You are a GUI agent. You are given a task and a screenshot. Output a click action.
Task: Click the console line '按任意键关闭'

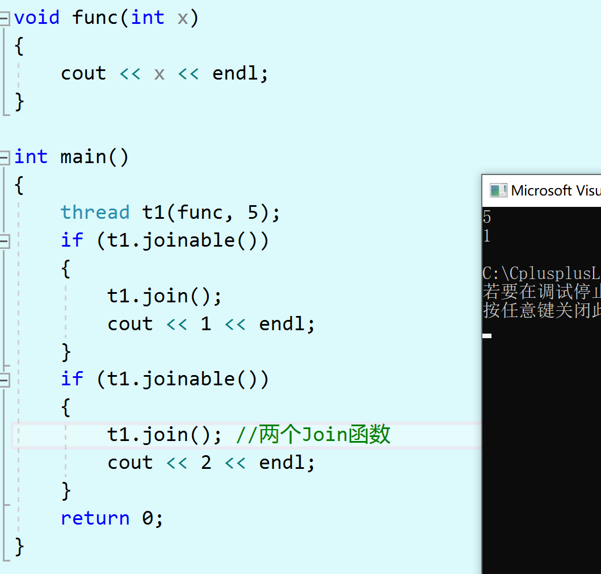click(541, 310)
